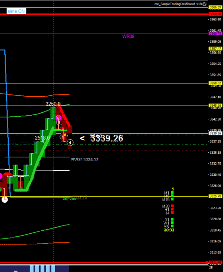Screen dimensions: 223x272
Task: Click the 20:32 candle timer text
Action: click(x=169, y=230)
